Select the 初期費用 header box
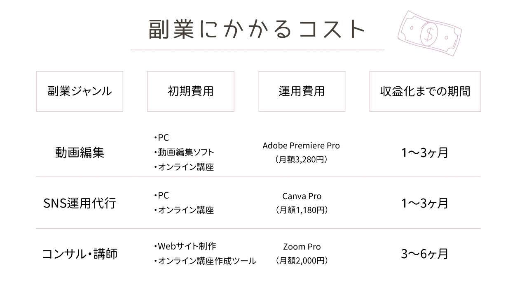 (191, 91)
